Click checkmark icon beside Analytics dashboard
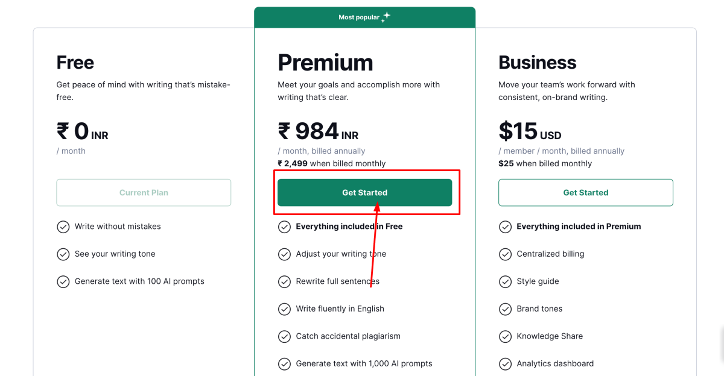This screenshot has width=724, height=376. pos(506,364)
